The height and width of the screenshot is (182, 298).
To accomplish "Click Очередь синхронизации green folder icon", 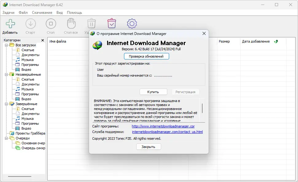I will coord(18,148).
